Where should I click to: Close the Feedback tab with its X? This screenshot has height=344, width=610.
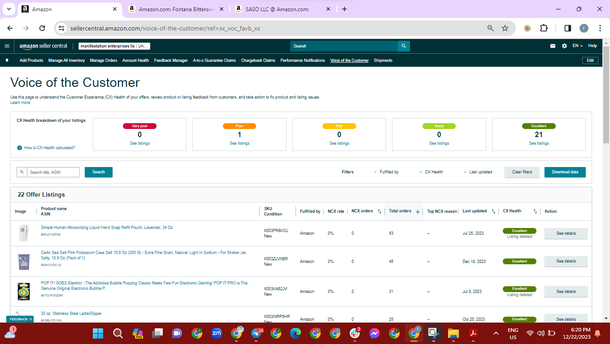(30, 319)
